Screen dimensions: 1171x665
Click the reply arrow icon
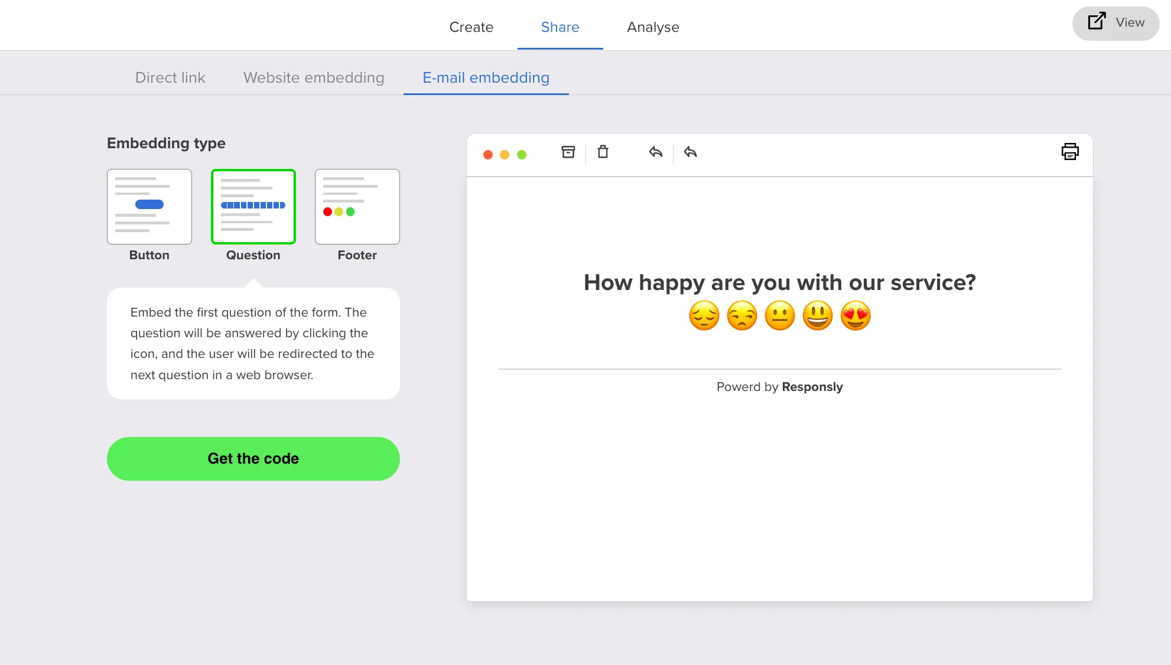655,152
